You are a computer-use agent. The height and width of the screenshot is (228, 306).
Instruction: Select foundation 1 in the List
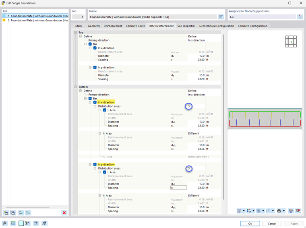35,16
